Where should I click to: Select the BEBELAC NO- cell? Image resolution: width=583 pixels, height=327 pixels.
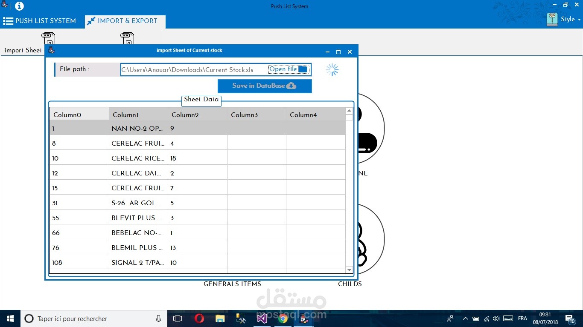pyautogui.click(x=139, y=233)
